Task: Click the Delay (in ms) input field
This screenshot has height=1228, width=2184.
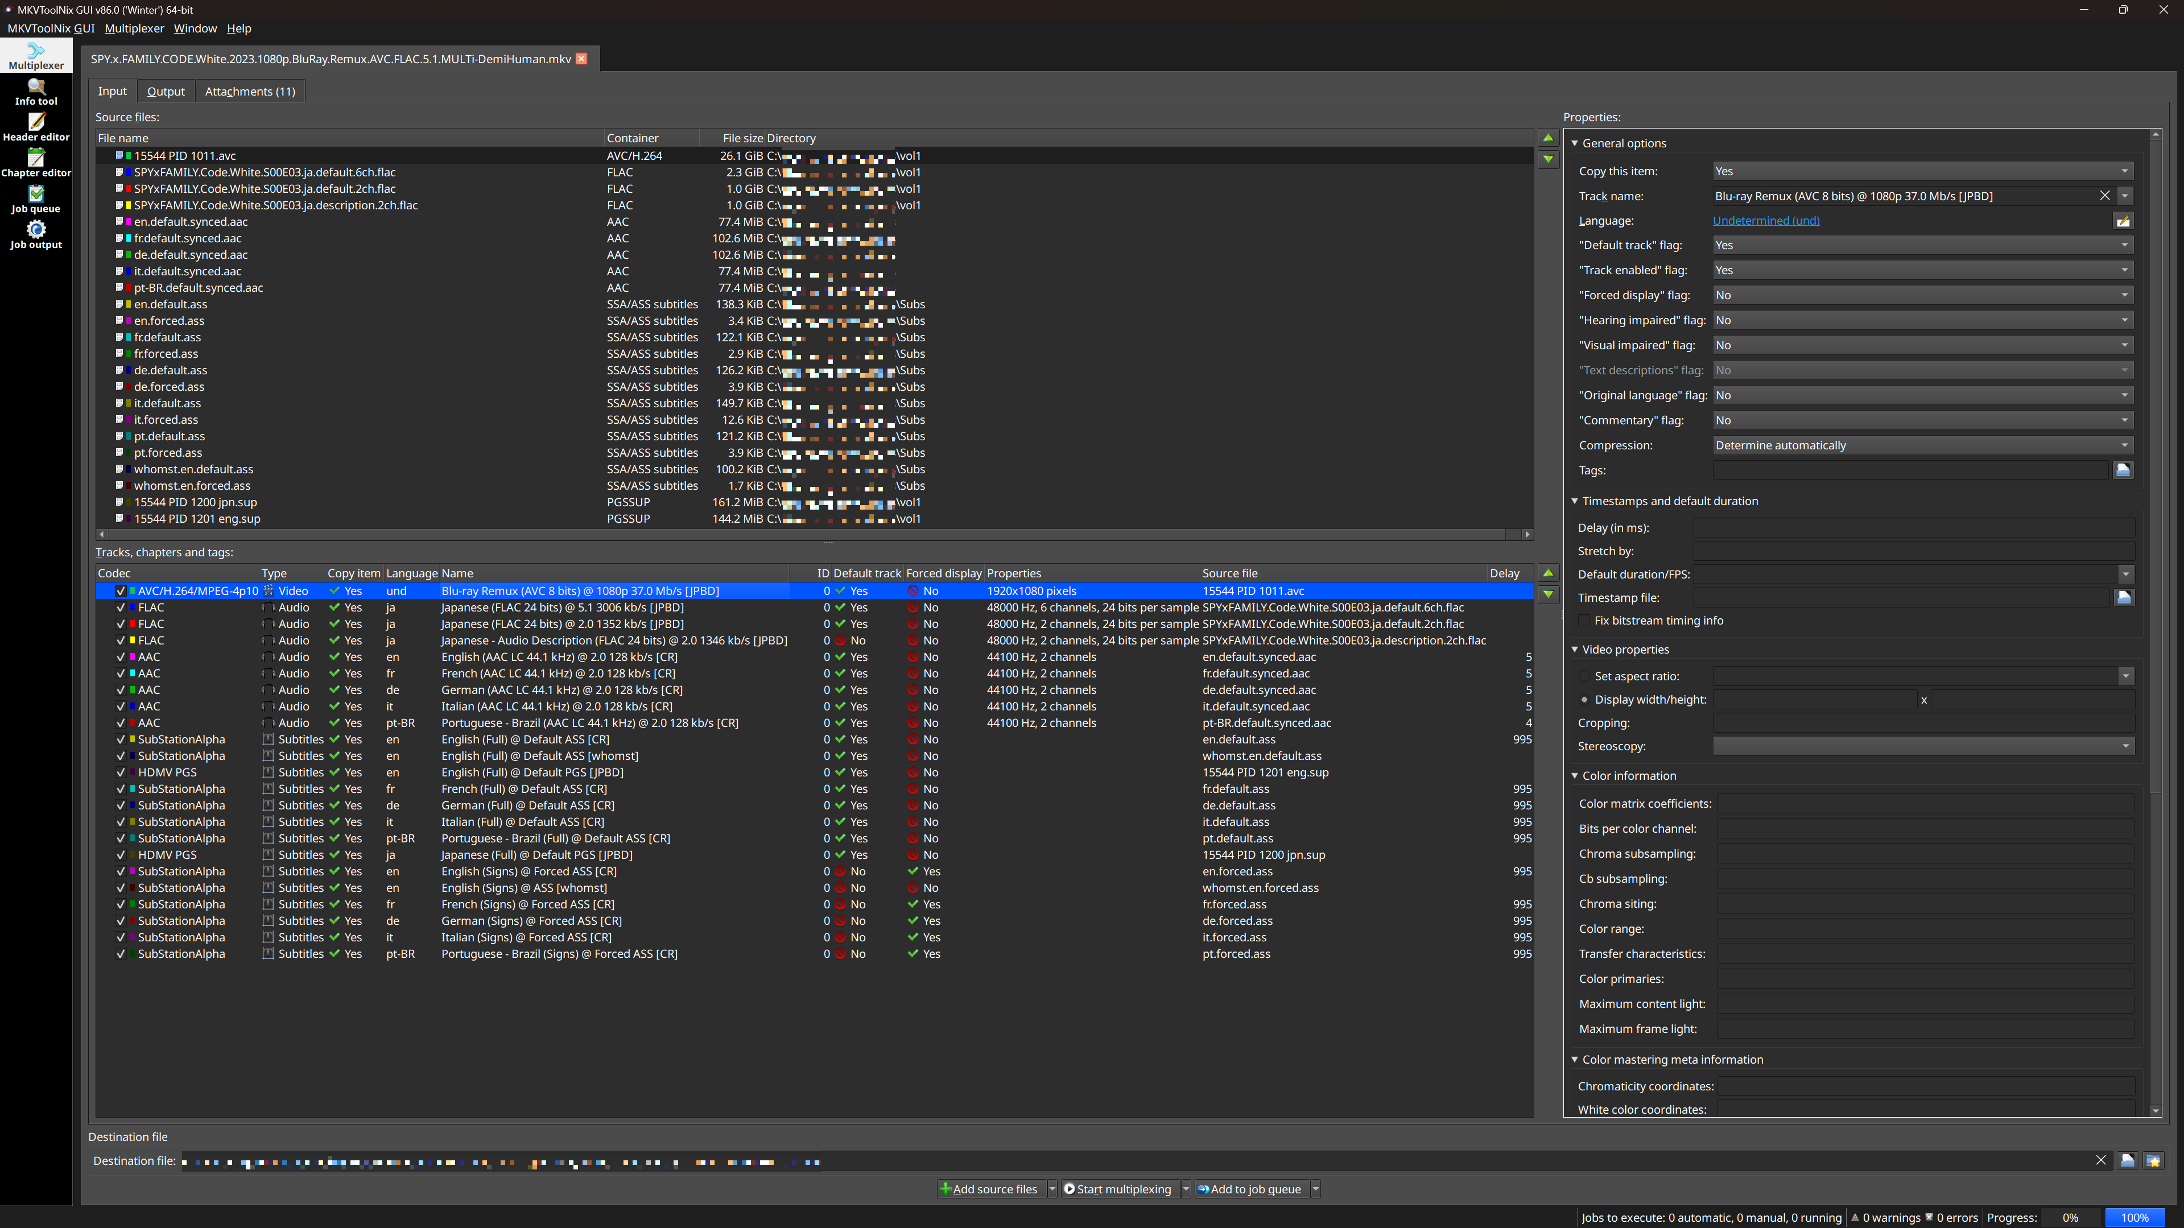Action: click(1914, 528)
